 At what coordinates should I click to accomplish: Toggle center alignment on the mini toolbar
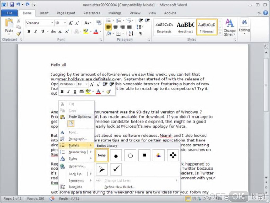pos(82,92)
